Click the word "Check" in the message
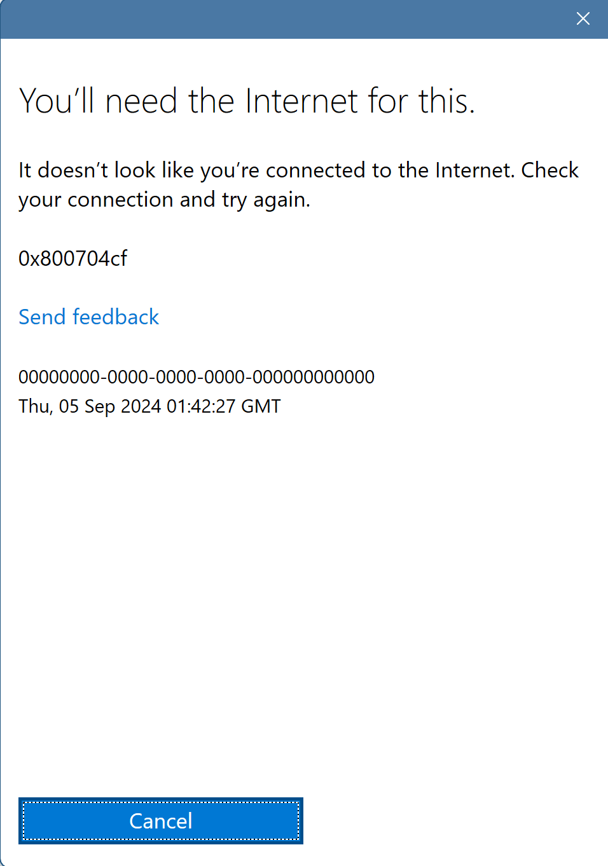 [x=550, y=170]
